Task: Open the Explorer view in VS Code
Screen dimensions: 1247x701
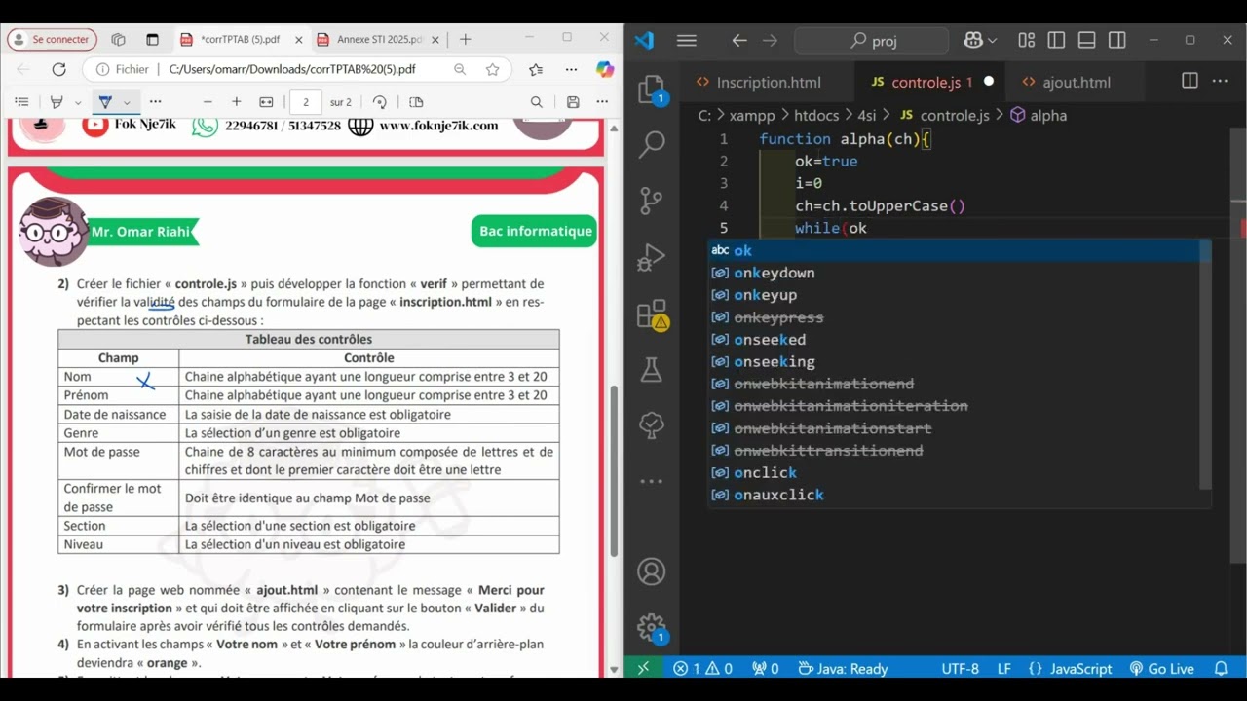Action: click(x=651, y=90)
